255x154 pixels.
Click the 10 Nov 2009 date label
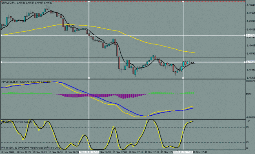pyautogui.click(x=7, y=152)
